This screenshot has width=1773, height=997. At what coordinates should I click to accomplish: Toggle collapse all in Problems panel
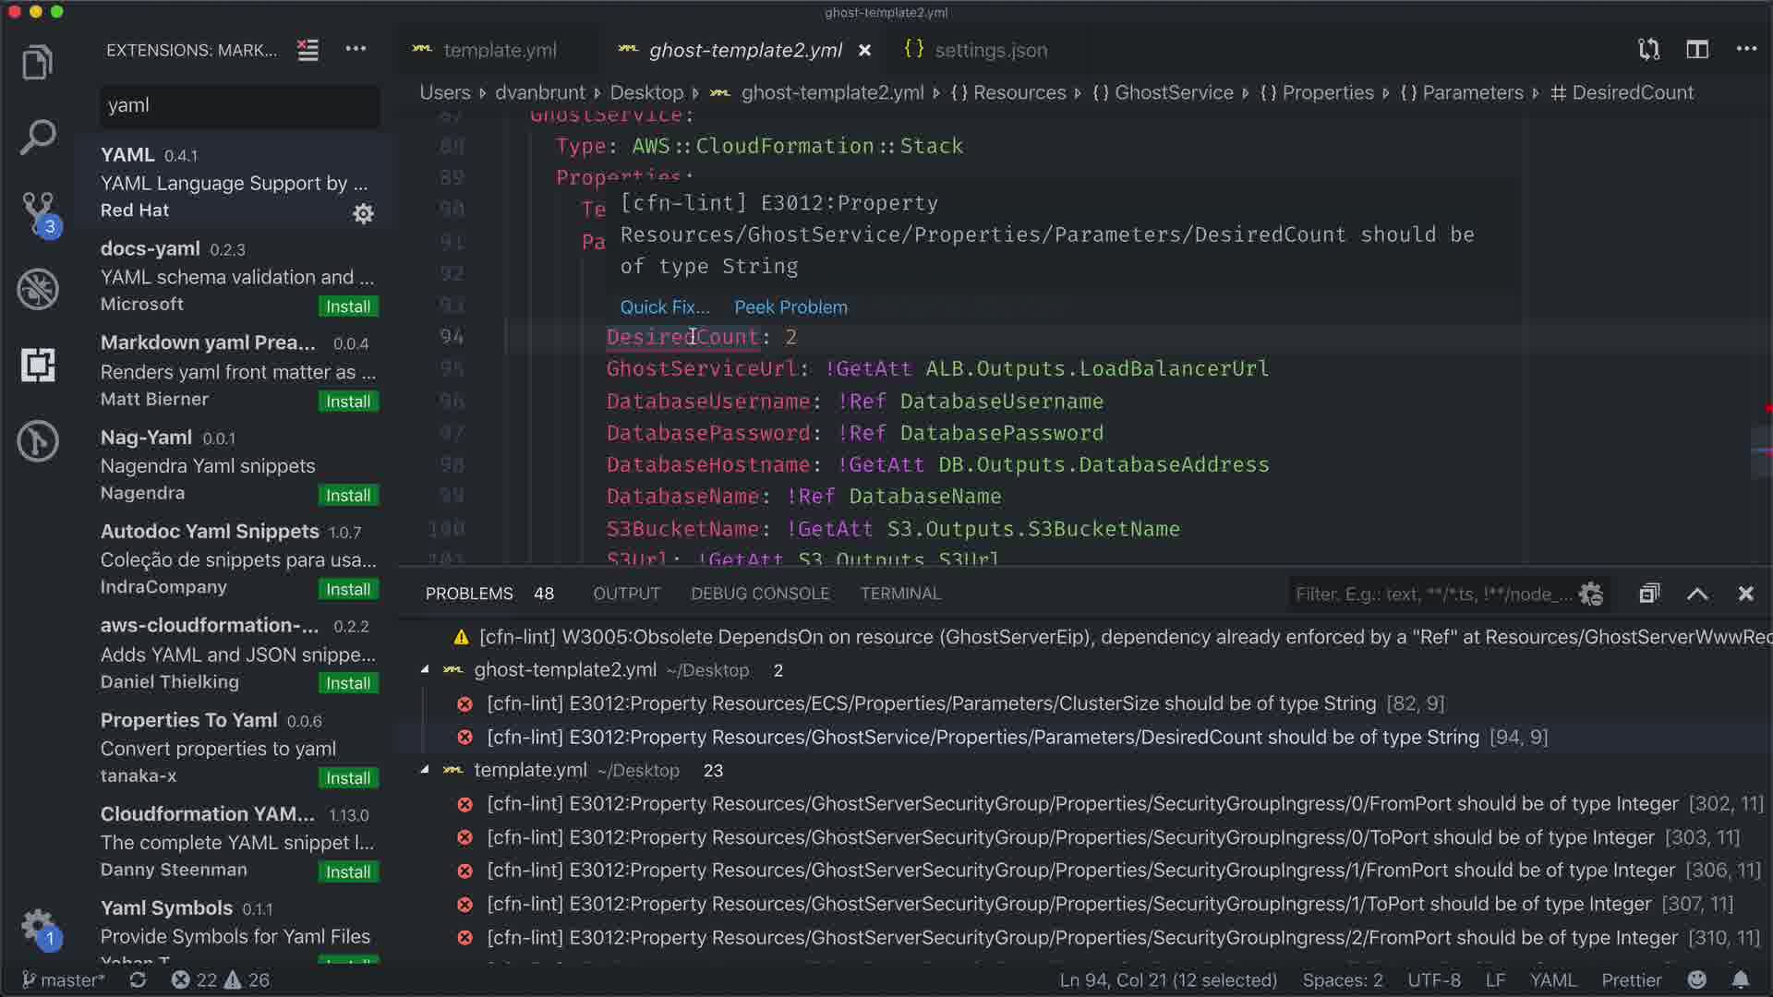click(x=1649, y=594)
